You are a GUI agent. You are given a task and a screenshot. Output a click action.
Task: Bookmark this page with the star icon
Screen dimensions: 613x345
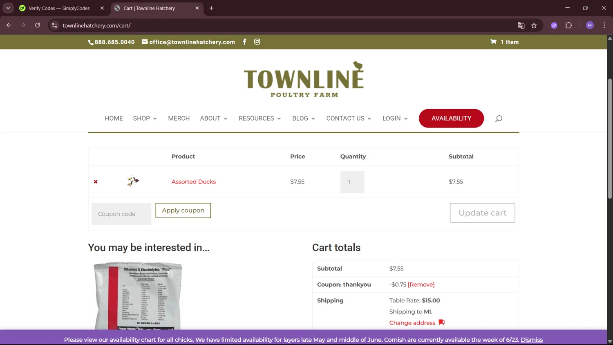534,25
